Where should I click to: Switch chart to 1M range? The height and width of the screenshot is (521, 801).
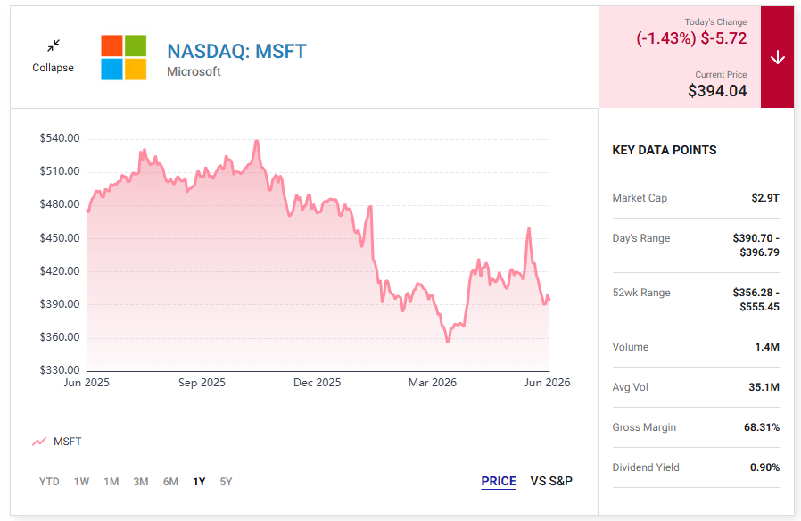111,482
